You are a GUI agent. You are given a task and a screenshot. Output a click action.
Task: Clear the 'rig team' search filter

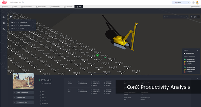click(x=189, y=2)
